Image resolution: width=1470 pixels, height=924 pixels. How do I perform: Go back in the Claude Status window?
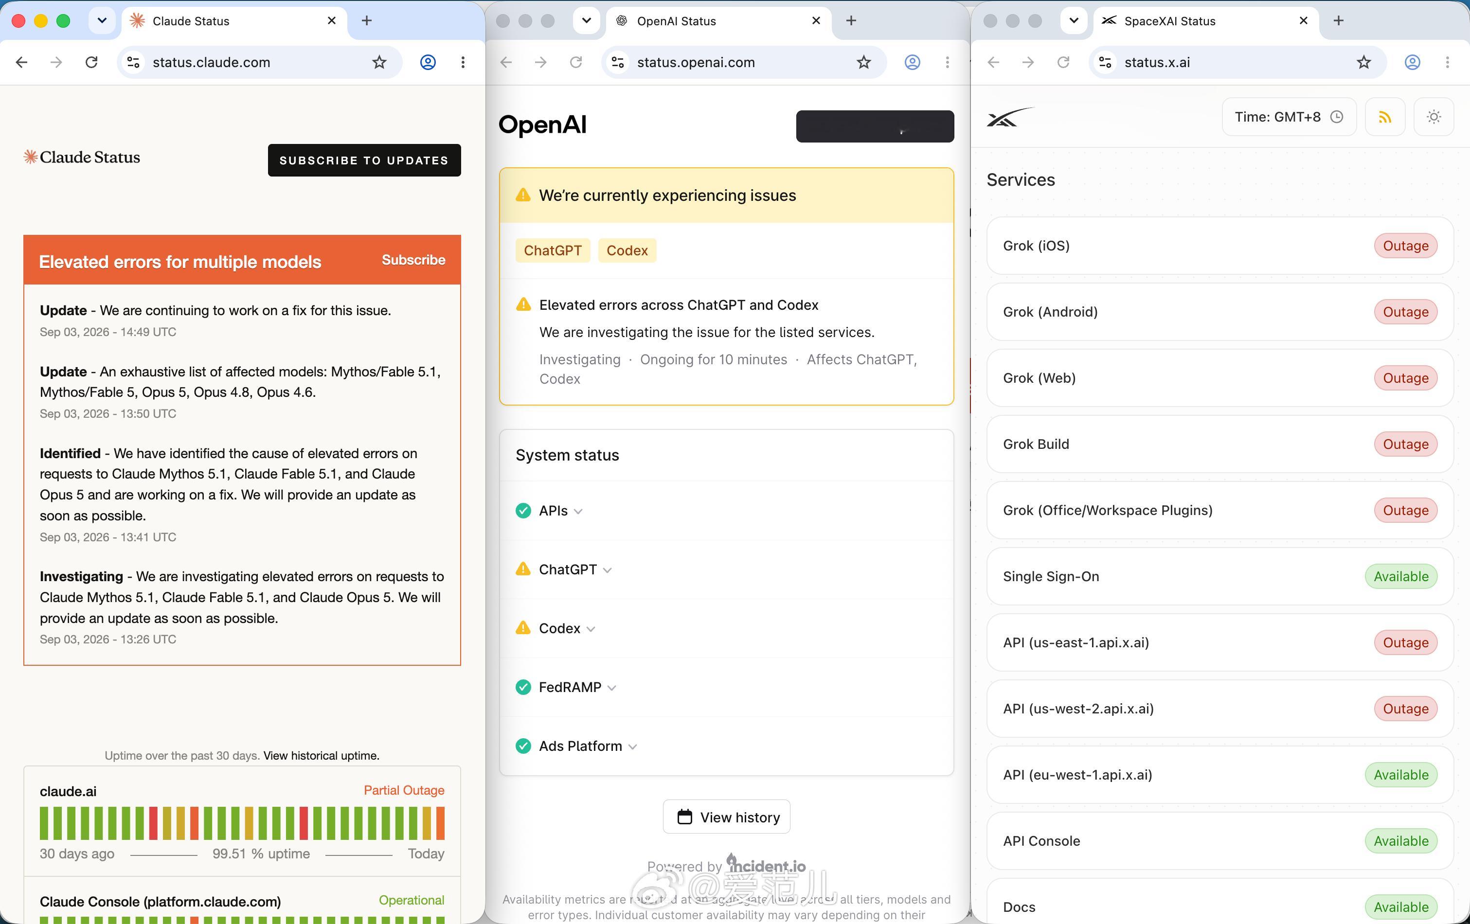[22, 62]
